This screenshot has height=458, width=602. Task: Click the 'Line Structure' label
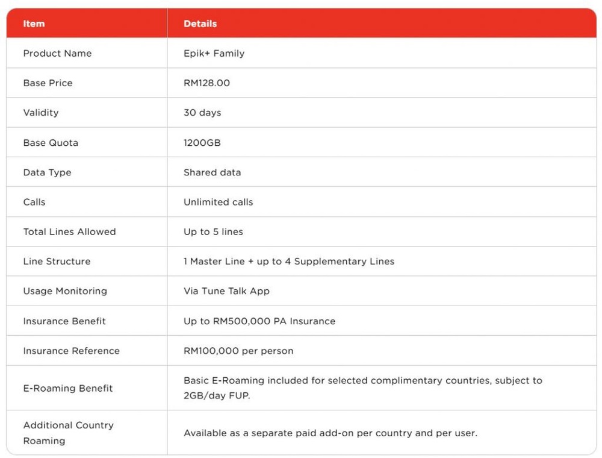tap(57, 261)
